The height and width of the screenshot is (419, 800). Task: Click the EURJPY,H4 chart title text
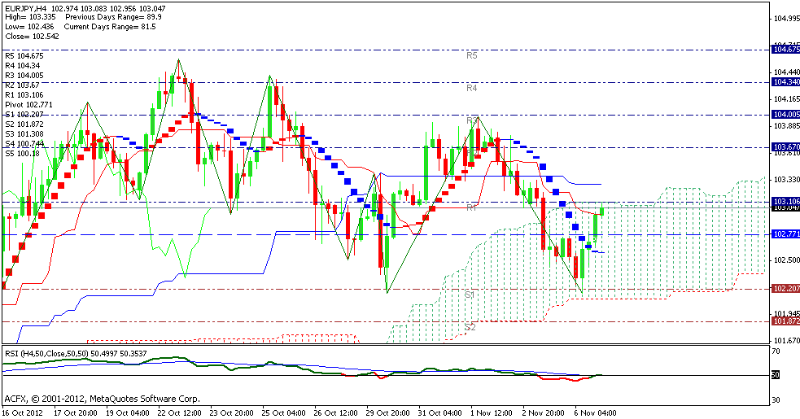[x=27, y=7]
